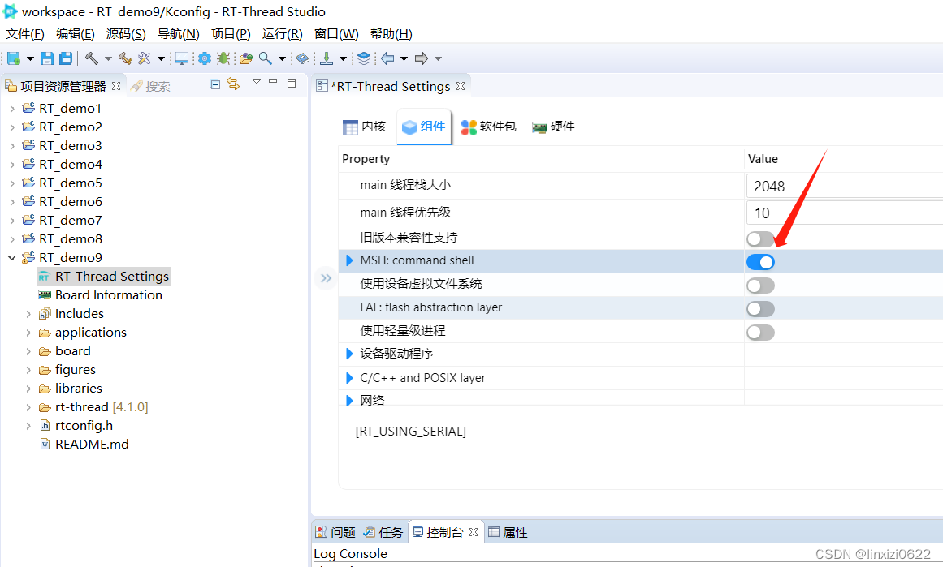
Task: Enable 旧版本兼容性支持 toggle
Action: 760,239
